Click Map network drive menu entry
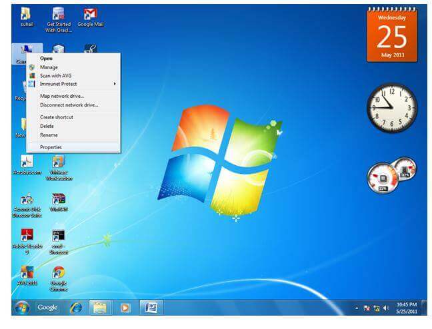 (x=61, y=96)
